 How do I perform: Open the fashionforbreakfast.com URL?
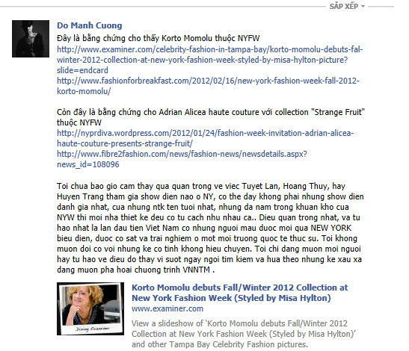click(x=208, y=86)
